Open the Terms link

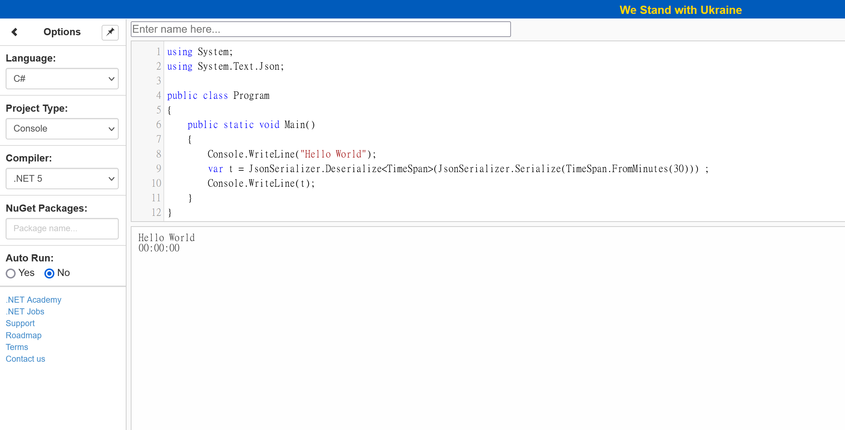tap(17, 347)
